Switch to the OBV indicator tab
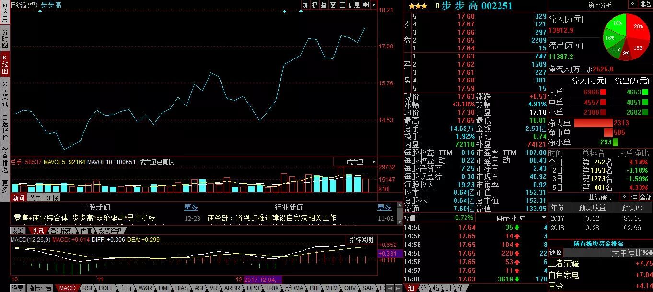653x292 pixels. click(x=350, y=288)
